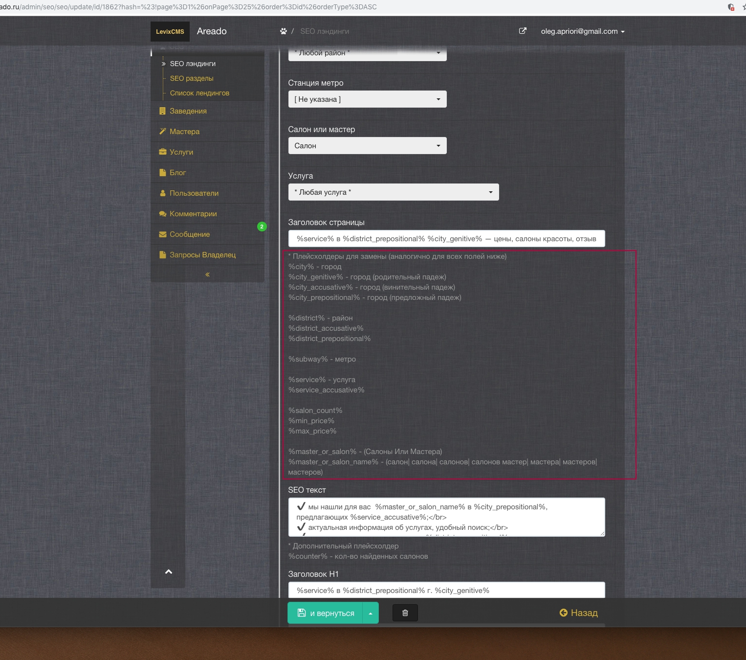746x660 pixels.
Task: Click the trash delete icon button
Action: pos(405,613)
